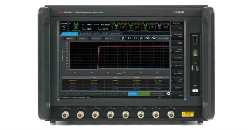Toggle the UL IP trace checkbox
This screenshot has height=130, width=248.
77,39
